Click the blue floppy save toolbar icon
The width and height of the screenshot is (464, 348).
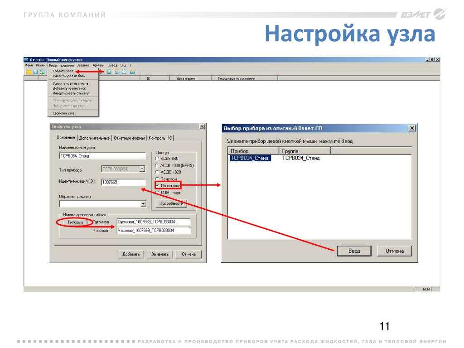(x=35, y=72)
